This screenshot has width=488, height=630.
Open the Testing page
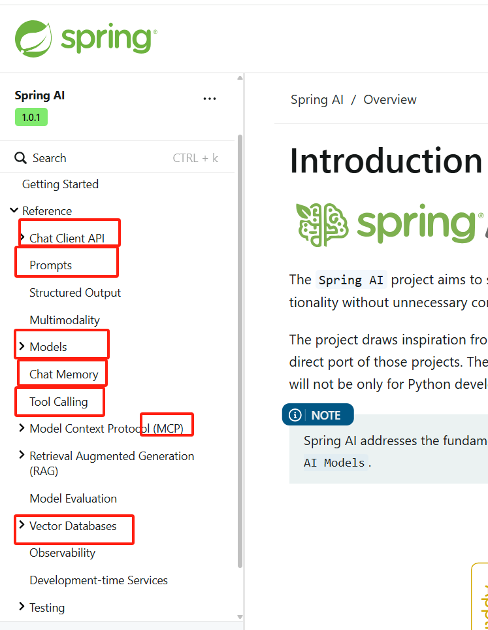click(47, 608)
